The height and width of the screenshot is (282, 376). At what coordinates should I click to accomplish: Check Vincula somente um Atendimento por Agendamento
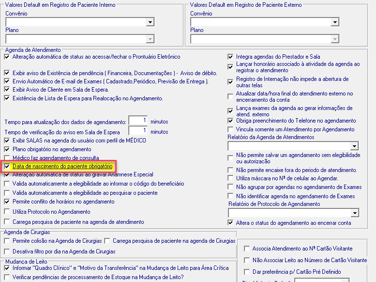coord(230,129)
